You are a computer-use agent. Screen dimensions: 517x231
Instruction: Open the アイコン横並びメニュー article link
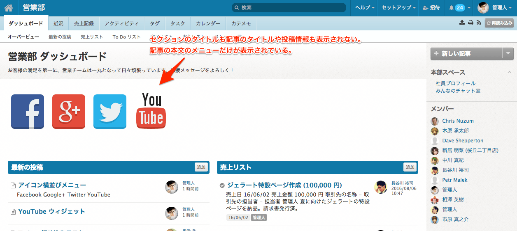click(52, 185)
